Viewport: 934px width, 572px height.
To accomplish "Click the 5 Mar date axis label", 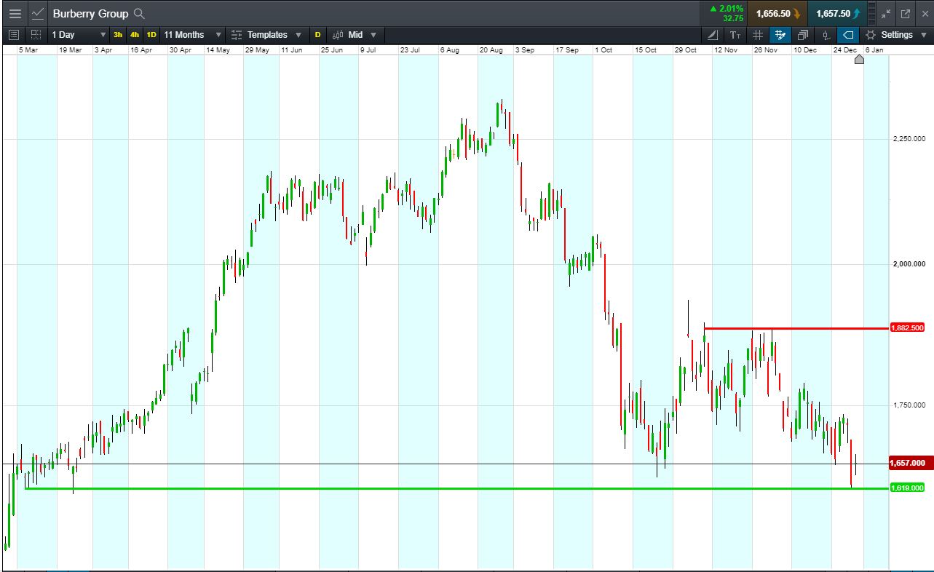I will tap(29, 50).
